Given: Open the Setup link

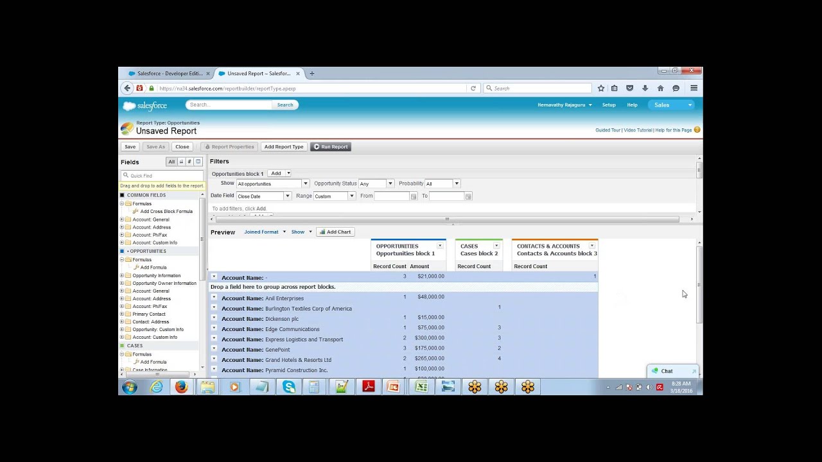Looking at the screenshot, I should 609,105.
